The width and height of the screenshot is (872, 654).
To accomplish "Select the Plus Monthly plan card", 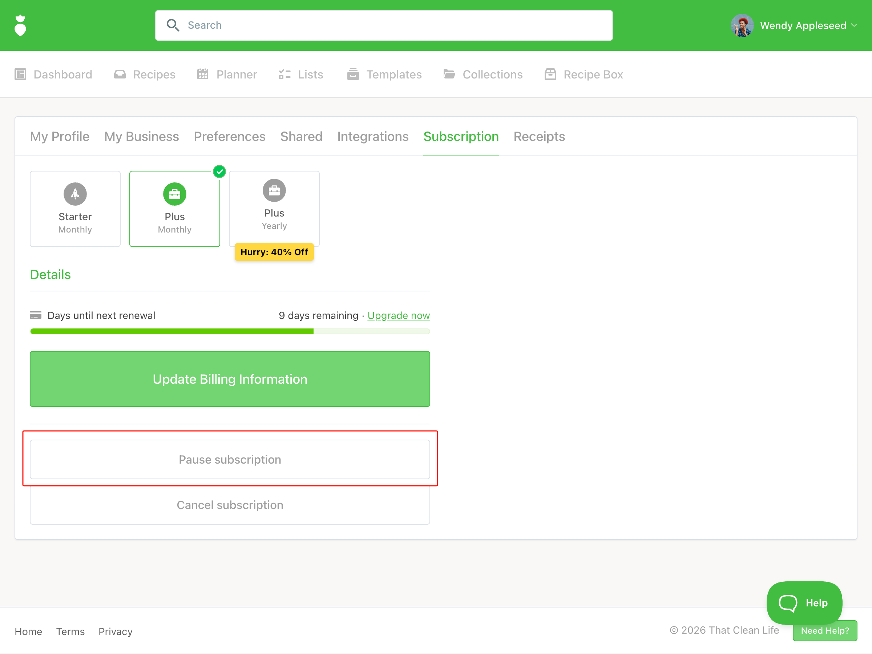I will [x=175, y=209].
